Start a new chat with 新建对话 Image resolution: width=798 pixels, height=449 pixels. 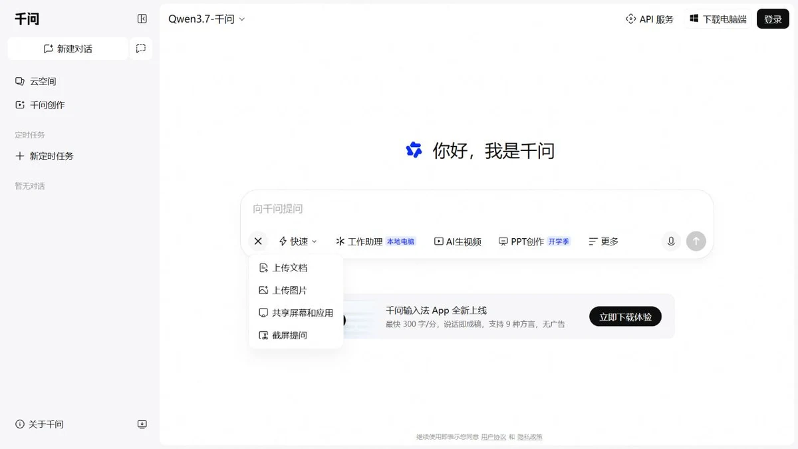click(x=68, y=49)
